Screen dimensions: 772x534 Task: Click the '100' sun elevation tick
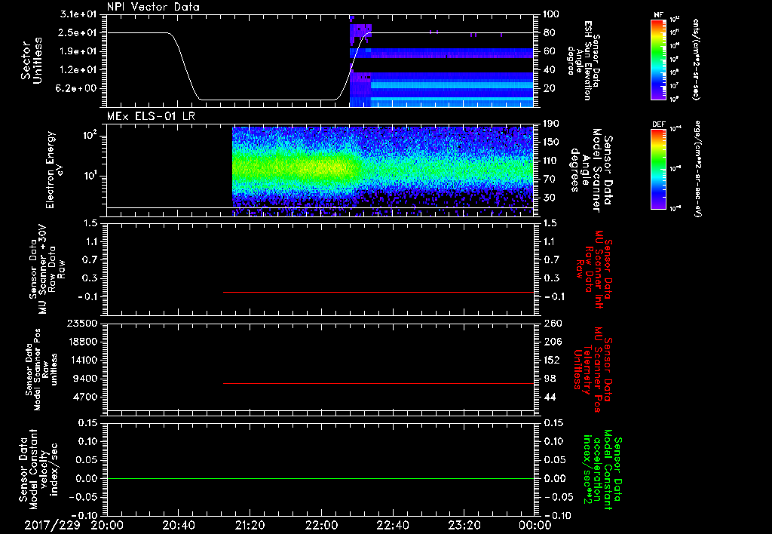pos(551,14)
